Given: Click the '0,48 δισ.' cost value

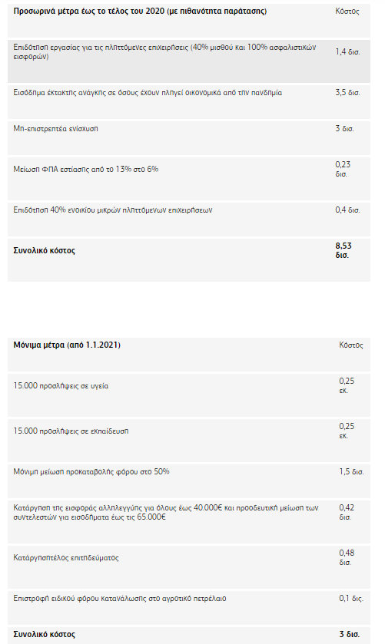Looking at the screenshot, I should point(347,558).
